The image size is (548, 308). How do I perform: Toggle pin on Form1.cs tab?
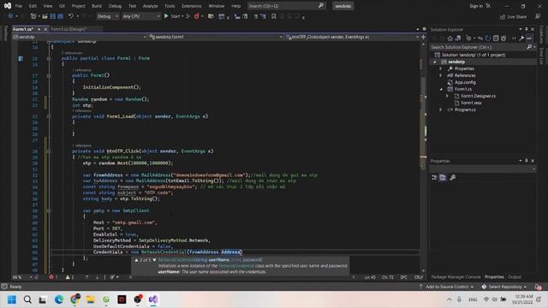pos(39,29)
